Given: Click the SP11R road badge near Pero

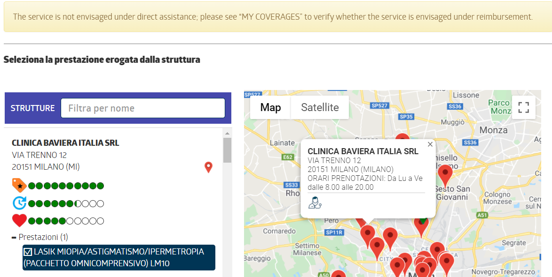Looking at the screenshot, I should pos(334,232).
